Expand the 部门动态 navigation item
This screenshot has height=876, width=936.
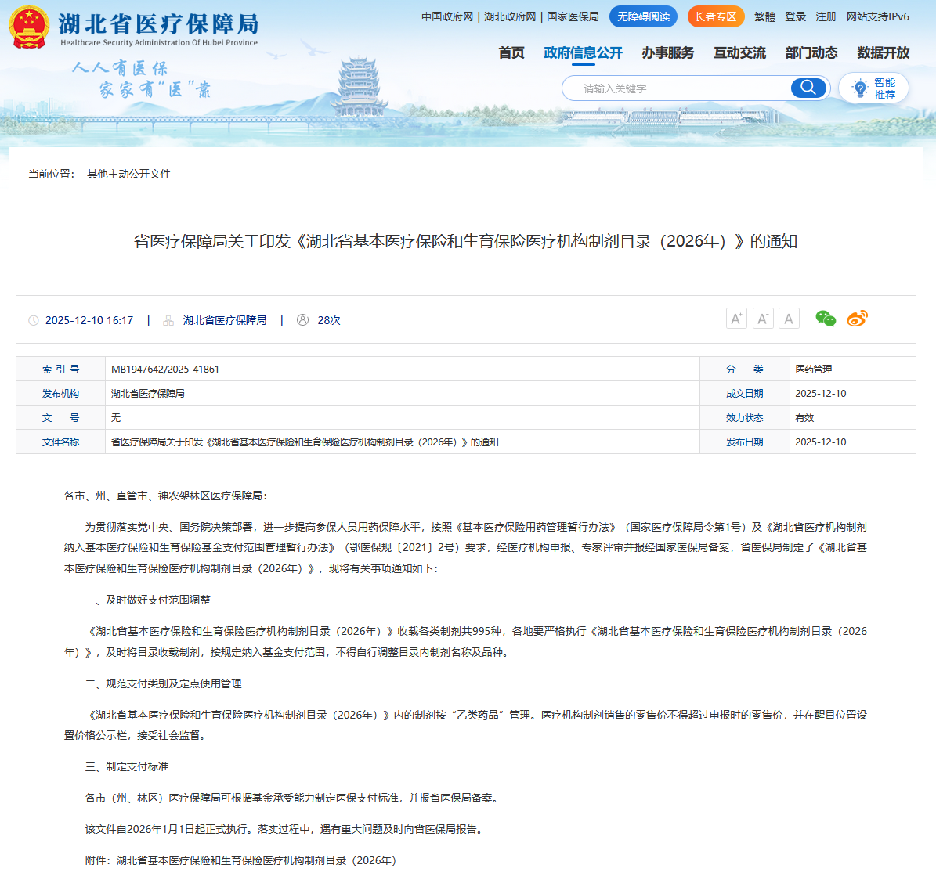point(811,52)
